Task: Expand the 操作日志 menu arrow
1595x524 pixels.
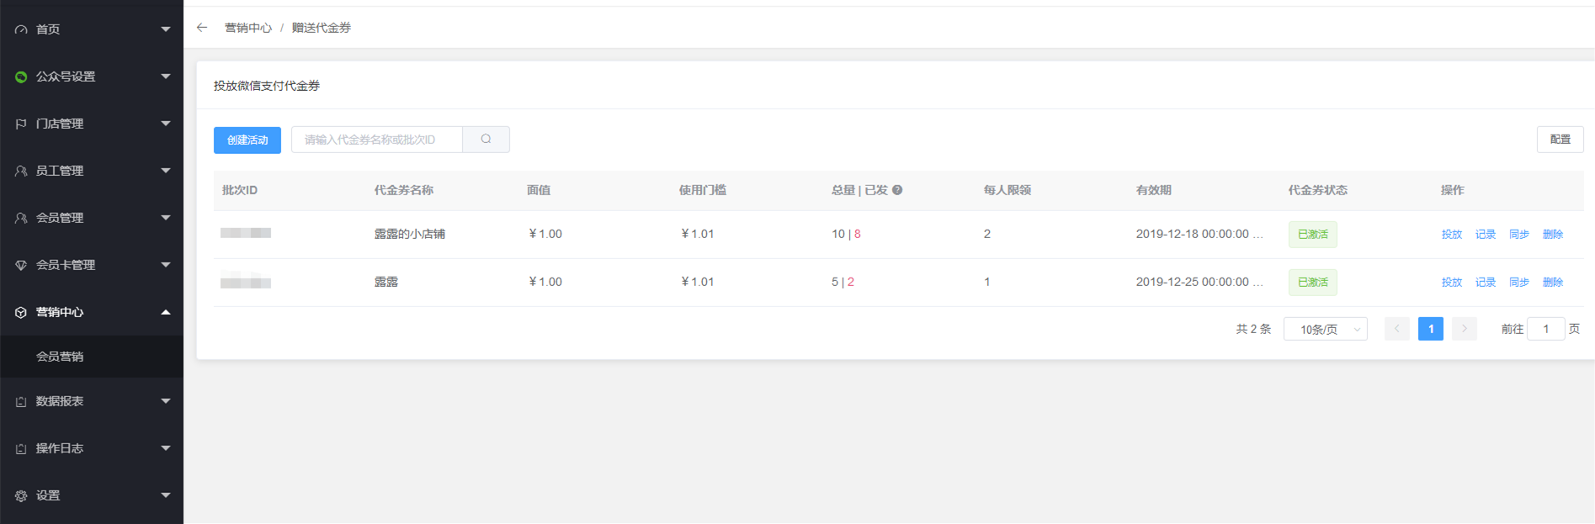Action: (166, 448)
